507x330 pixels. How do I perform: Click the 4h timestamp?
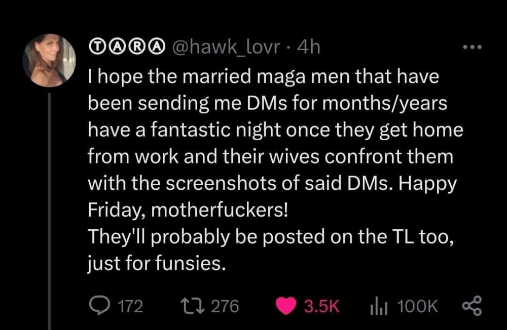coord(309,48)
